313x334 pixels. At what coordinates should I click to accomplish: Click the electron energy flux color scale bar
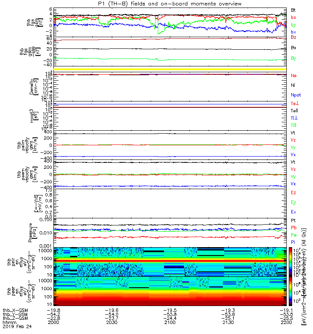click(290, 291)
